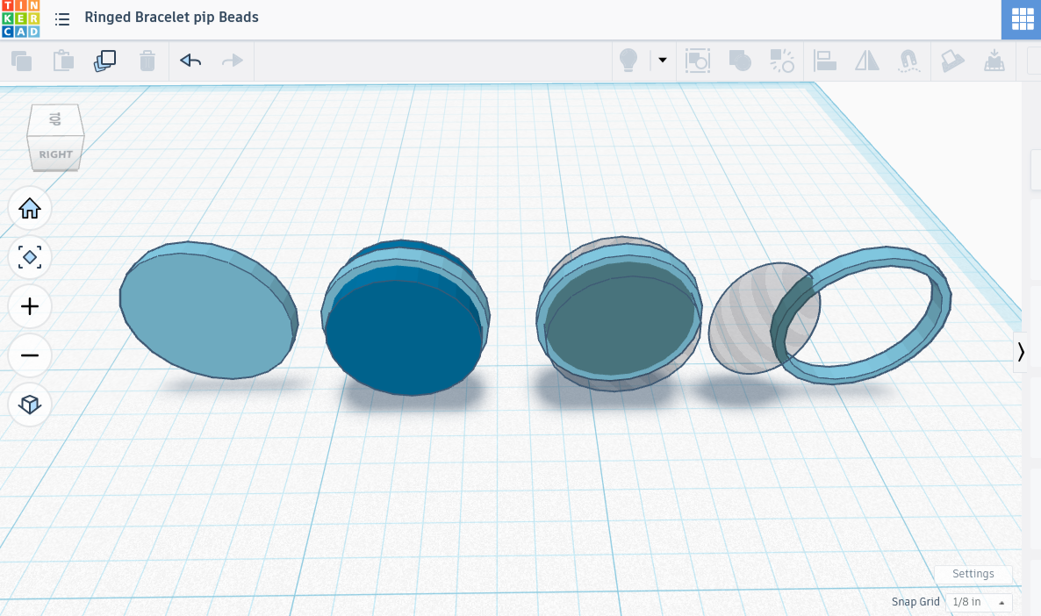Select the Align tool
1041x616 pixels.
[825, 61]
